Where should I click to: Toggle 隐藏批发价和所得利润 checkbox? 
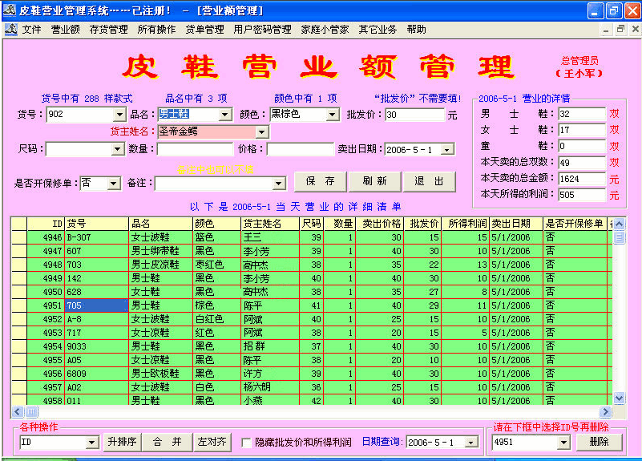tap(246, 442)
